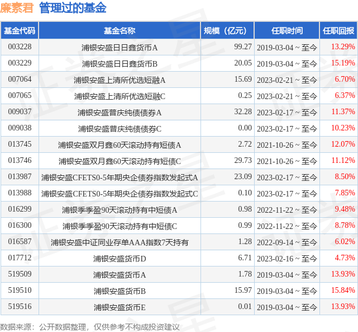Click manager name 廉素君 in title
This screenshot has height=332, width=358.
tap(17, 8)
